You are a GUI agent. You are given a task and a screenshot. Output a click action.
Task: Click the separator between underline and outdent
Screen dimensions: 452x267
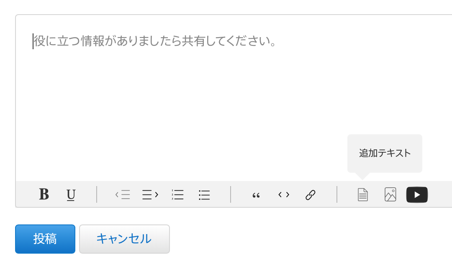click(x=97, y=194)
